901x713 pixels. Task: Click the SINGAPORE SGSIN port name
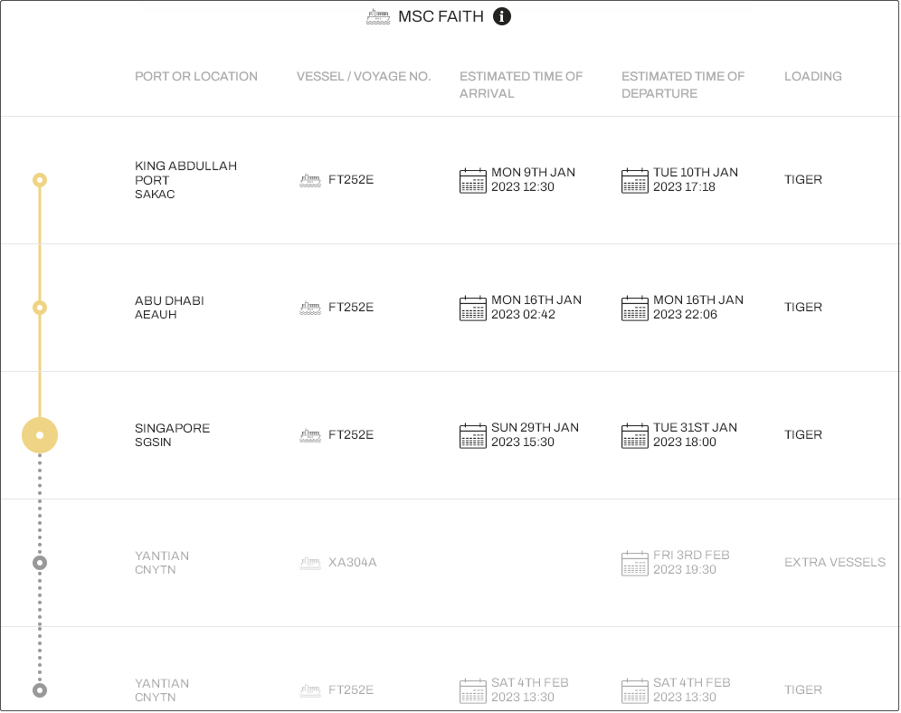coord(172,435)
